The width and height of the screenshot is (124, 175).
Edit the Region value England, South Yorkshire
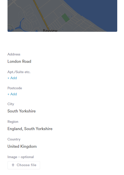pos(30,129)
